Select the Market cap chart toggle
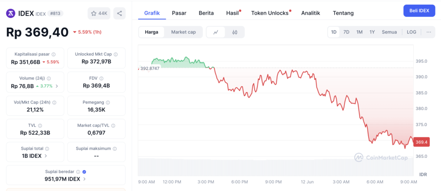This screenshot has height=191, width=441. (183, 32)
